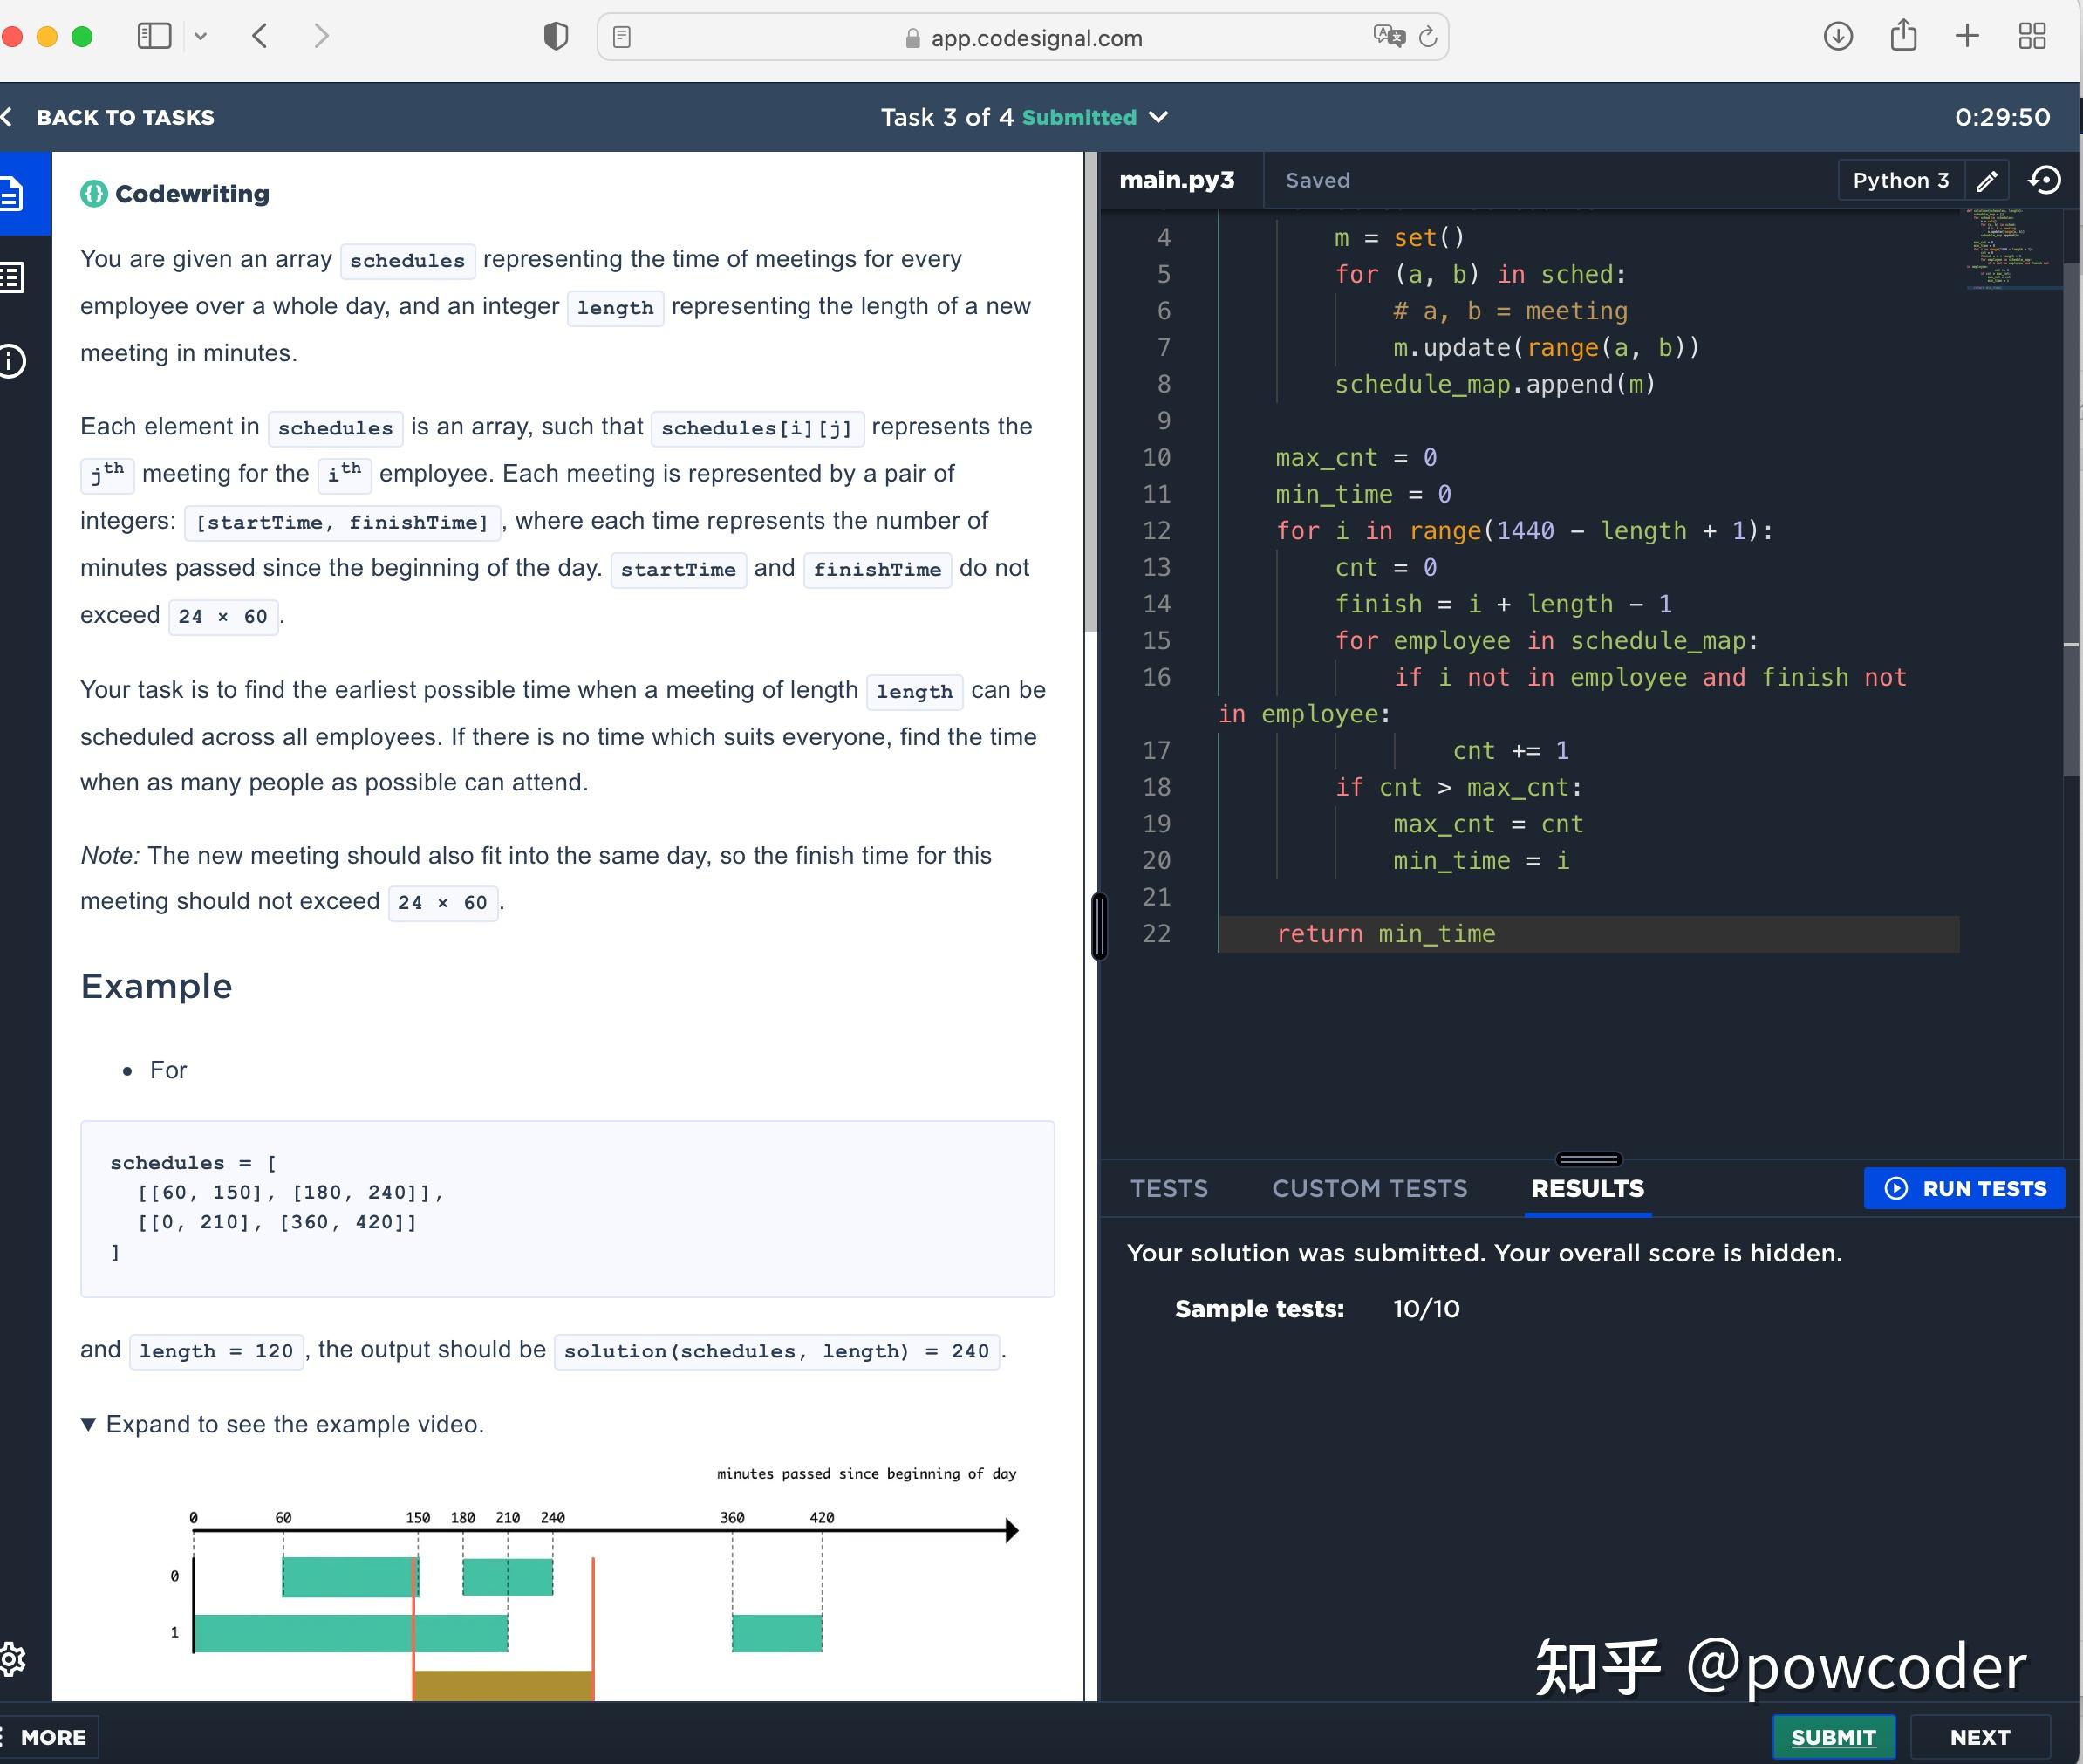
Task: Go to NEXT task
Action: [1979, 1737]
